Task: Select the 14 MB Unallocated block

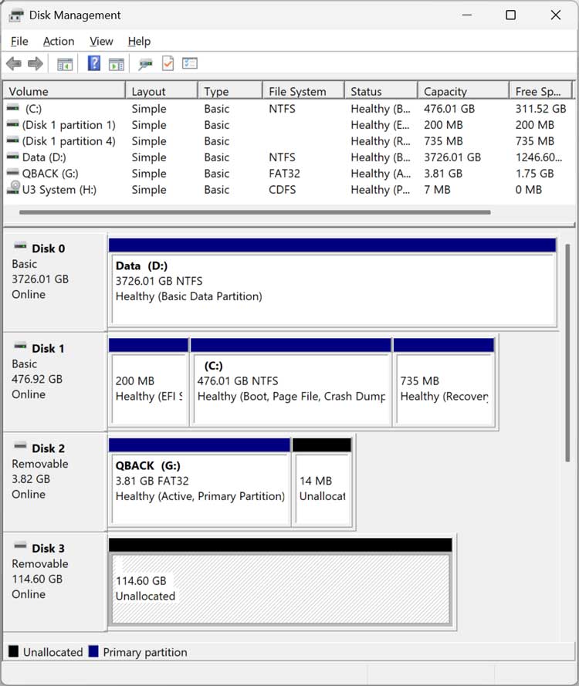Action: pos(322,482)
